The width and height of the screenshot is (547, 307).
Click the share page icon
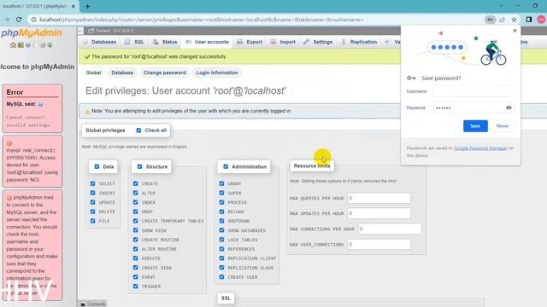click(502, 20)
